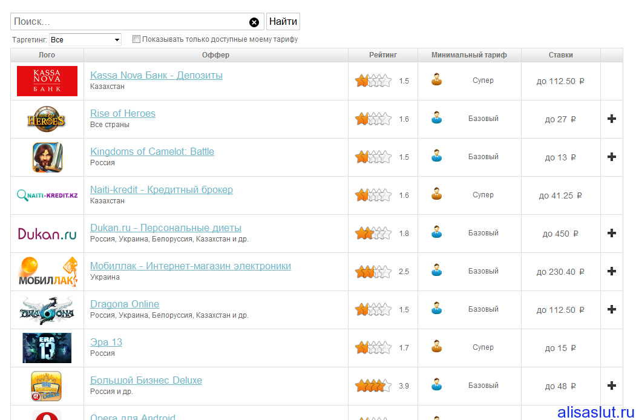This screenshot has width=636, height=420.
Task: Open the Эра 13 offer link
Action: (106, 342)
